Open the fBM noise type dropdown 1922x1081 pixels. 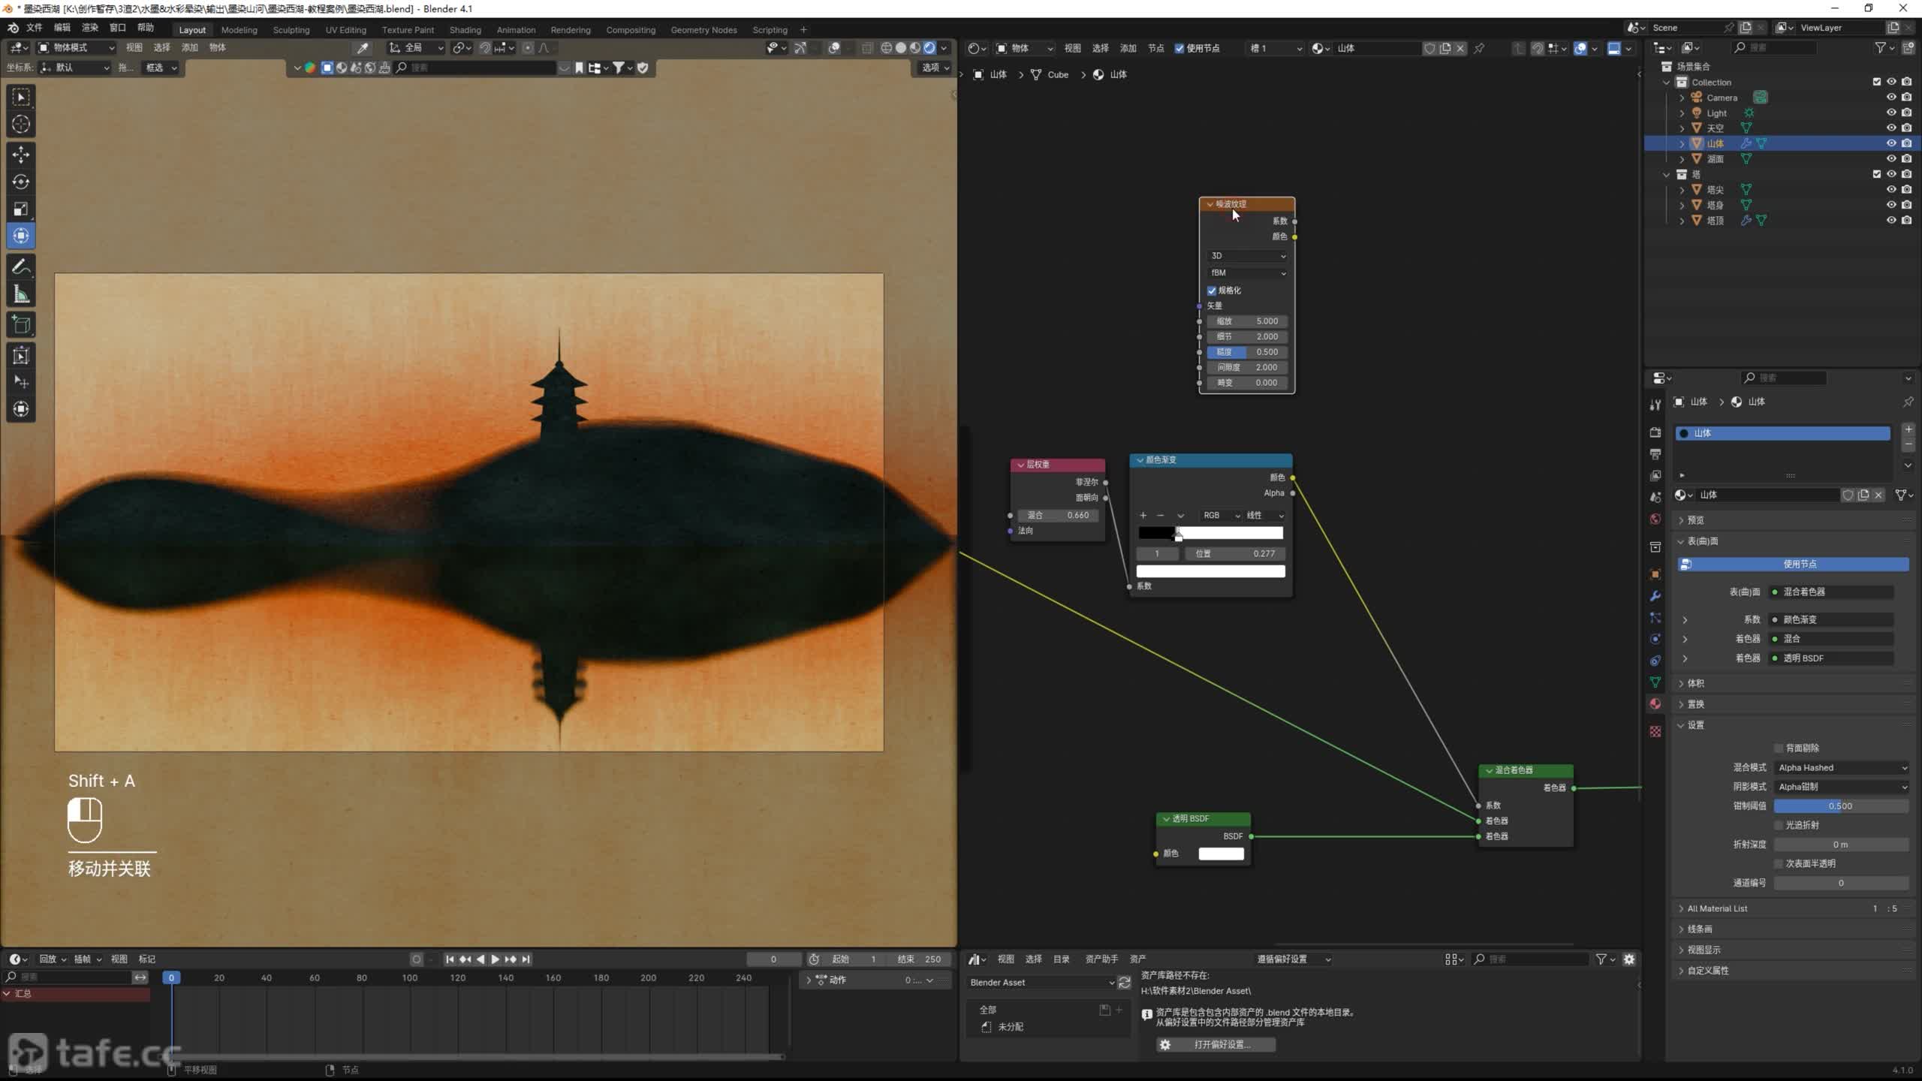pyautogui.click(x=1248, y=273)
